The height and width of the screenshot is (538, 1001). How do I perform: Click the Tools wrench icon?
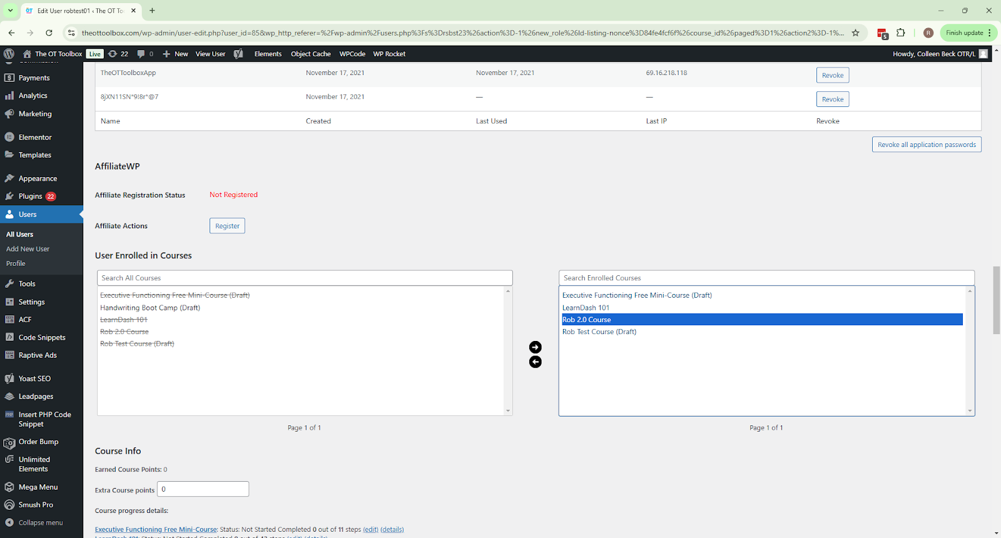click(x=9, y=283)
